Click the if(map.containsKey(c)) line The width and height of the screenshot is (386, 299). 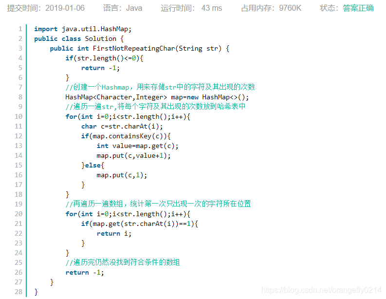coord(126,136)
